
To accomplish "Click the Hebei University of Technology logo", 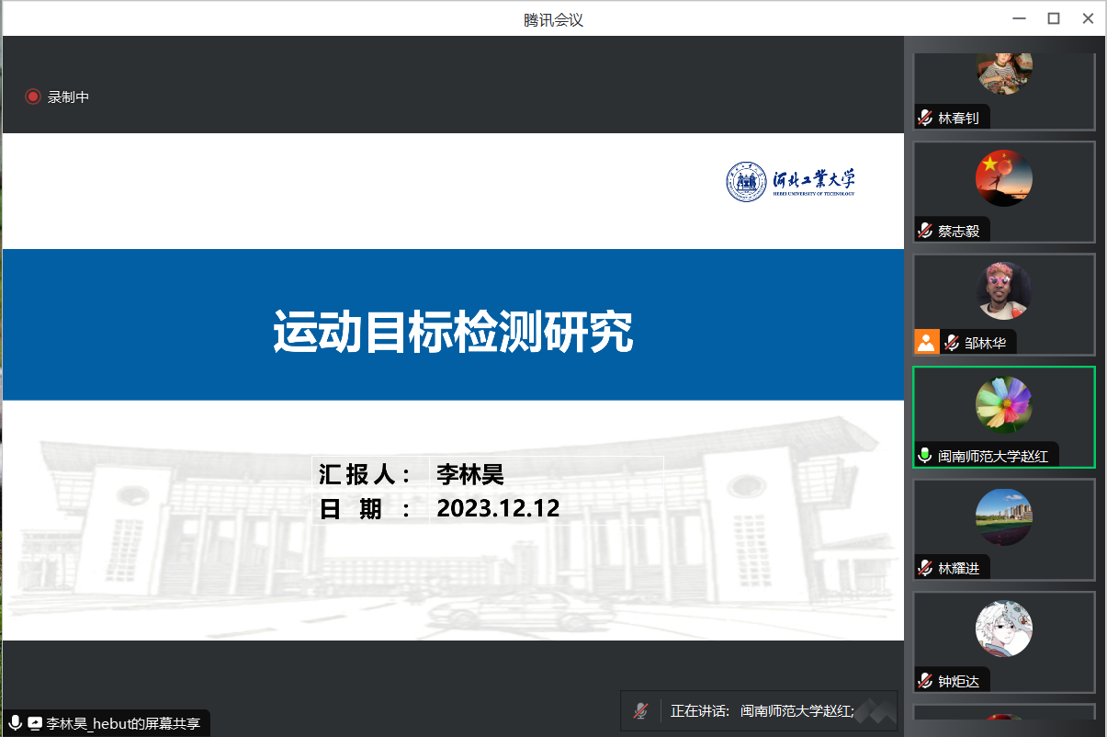I will (791, 181).
